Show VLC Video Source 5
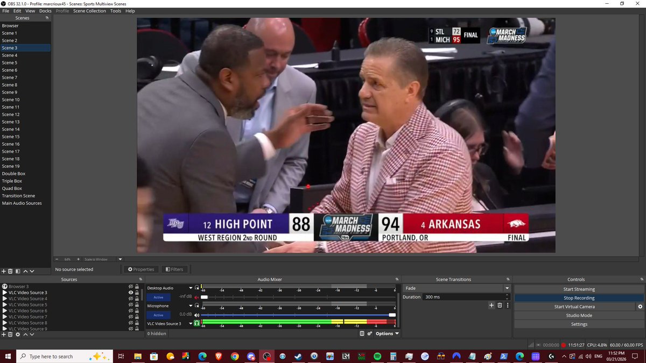This screenshot has width=646, height=363. click(x=131, y=304)
